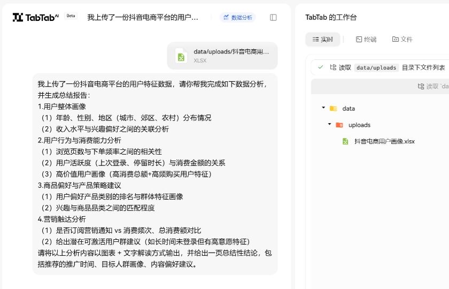Collapse the data folder arrow
This screenshot has width=449, height=289.
323,108
